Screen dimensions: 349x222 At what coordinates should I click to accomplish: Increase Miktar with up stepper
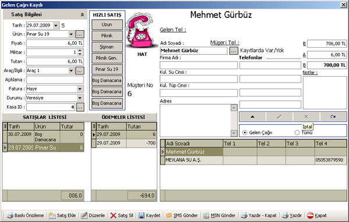(x=80, y=51)
